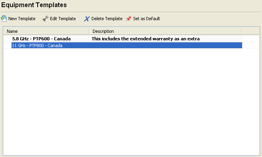Click the empty white area below the template rows
This screenshot has width=262, height=157.
pos(131,102)
